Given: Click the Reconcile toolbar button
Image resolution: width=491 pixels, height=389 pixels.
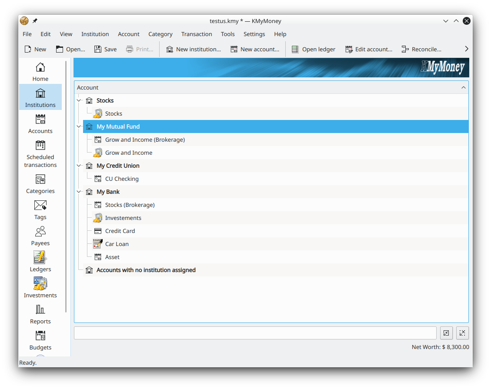Looking at the screenshot, I should [x=421, y=49].
